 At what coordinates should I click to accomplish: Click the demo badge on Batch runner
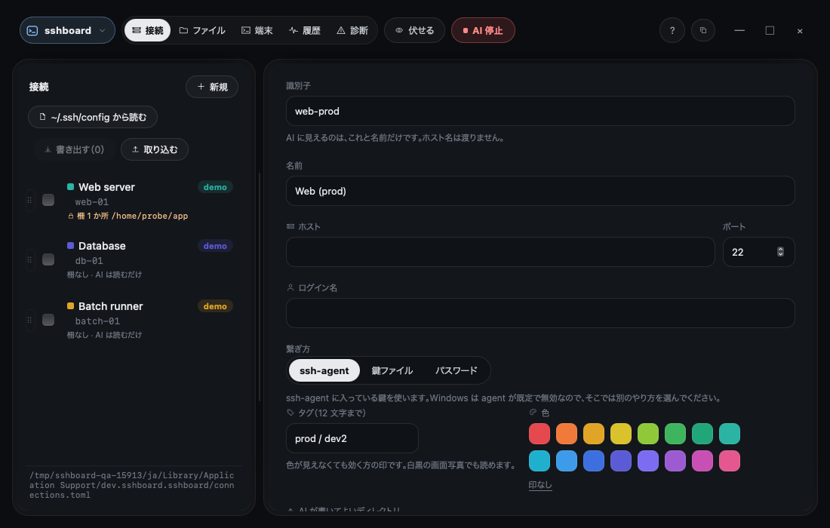215,306
